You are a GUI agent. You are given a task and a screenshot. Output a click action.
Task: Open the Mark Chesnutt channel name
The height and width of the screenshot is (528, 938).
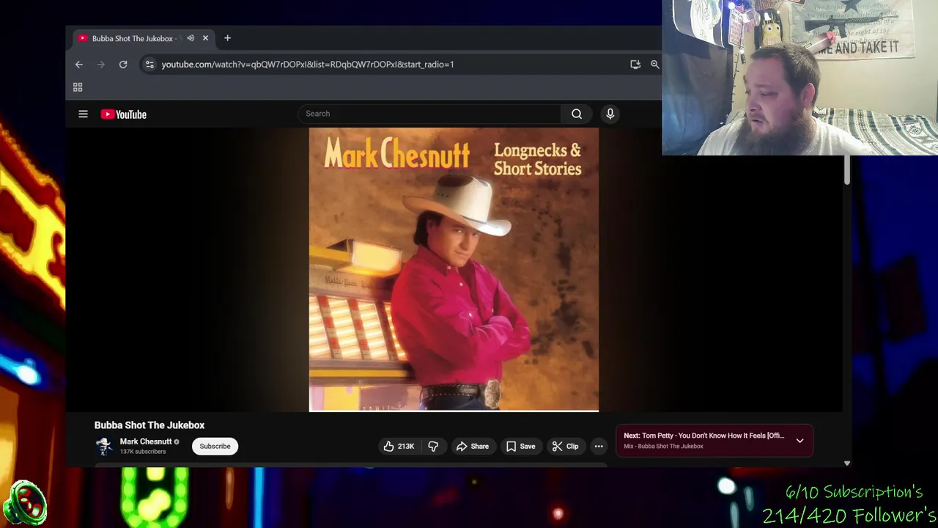(146, 441)
